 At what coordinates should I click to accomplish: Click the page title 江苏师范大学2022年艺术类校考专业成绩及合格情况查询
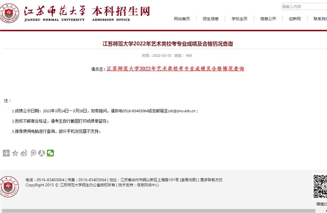pyautogui.click(x=167, y=44)
